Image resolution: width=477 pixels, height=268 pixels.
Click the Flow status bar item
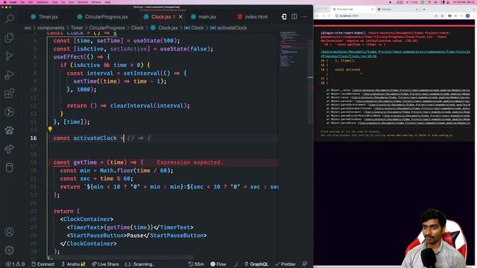point(218,264)
